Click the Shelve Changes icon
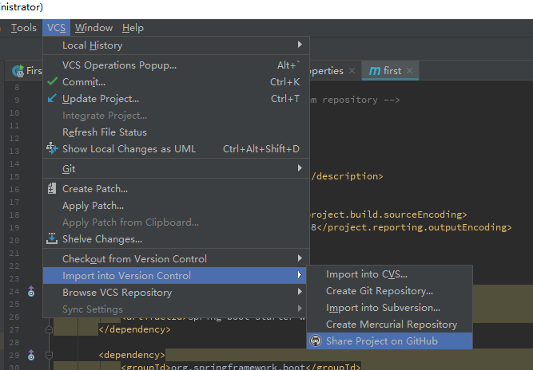The height and width of the screenshot is (370, 533). click(x=52, y=238)
